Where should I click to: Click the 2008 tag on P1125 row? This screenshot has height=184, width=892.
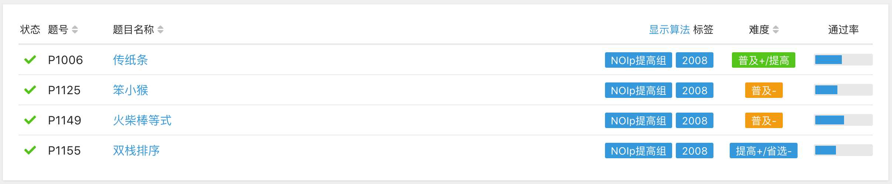[x=695, y=90]
